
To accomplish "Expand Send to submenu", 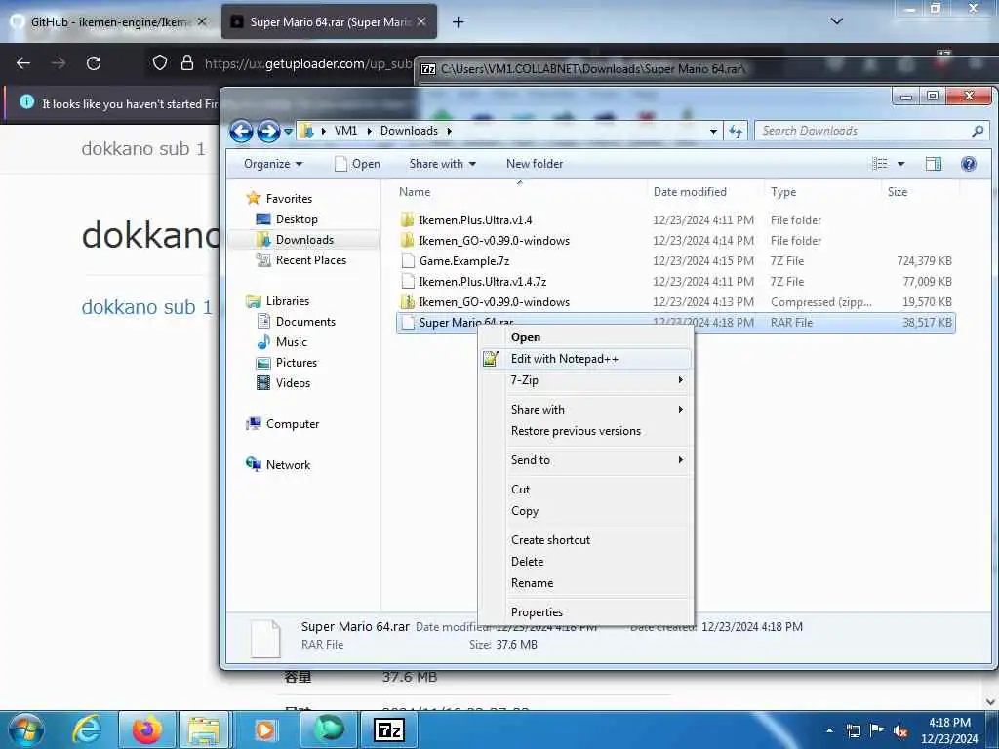I will point(585,460).
